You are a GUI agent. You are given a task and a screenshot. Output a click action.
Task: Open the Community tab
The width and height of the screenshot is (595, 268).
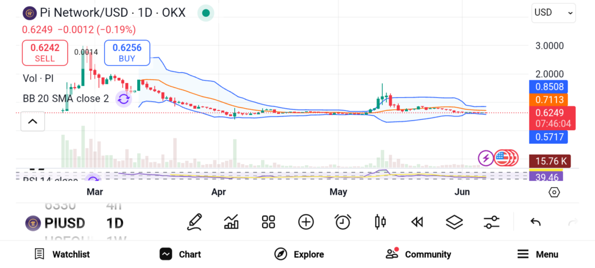pos(418,254)
